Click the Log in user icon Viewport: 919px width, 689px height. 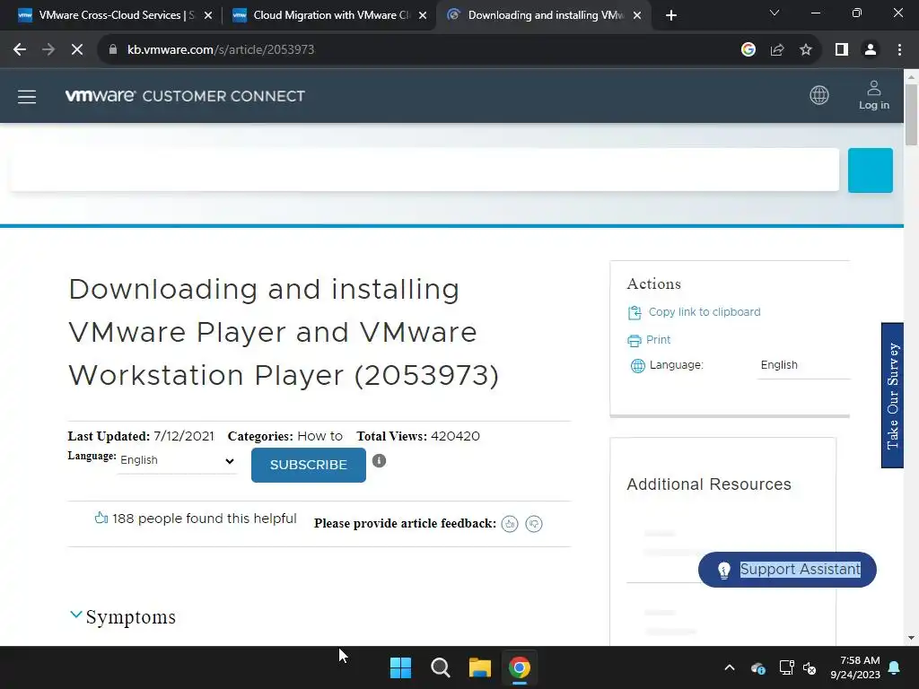click(x=874, y=95)
